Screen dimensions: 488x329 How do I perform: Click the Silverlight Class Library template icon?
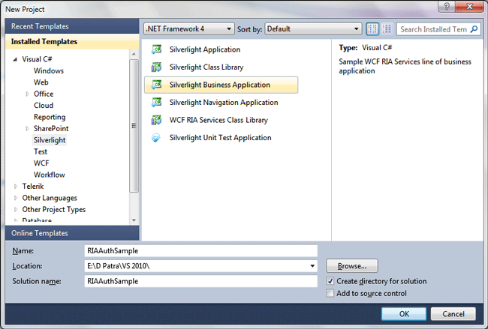[156, 67]
